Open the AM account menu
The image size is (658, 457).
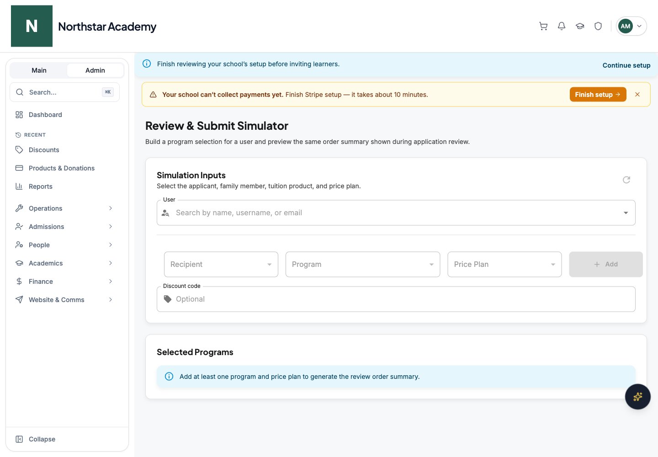[x=631, y=26]
